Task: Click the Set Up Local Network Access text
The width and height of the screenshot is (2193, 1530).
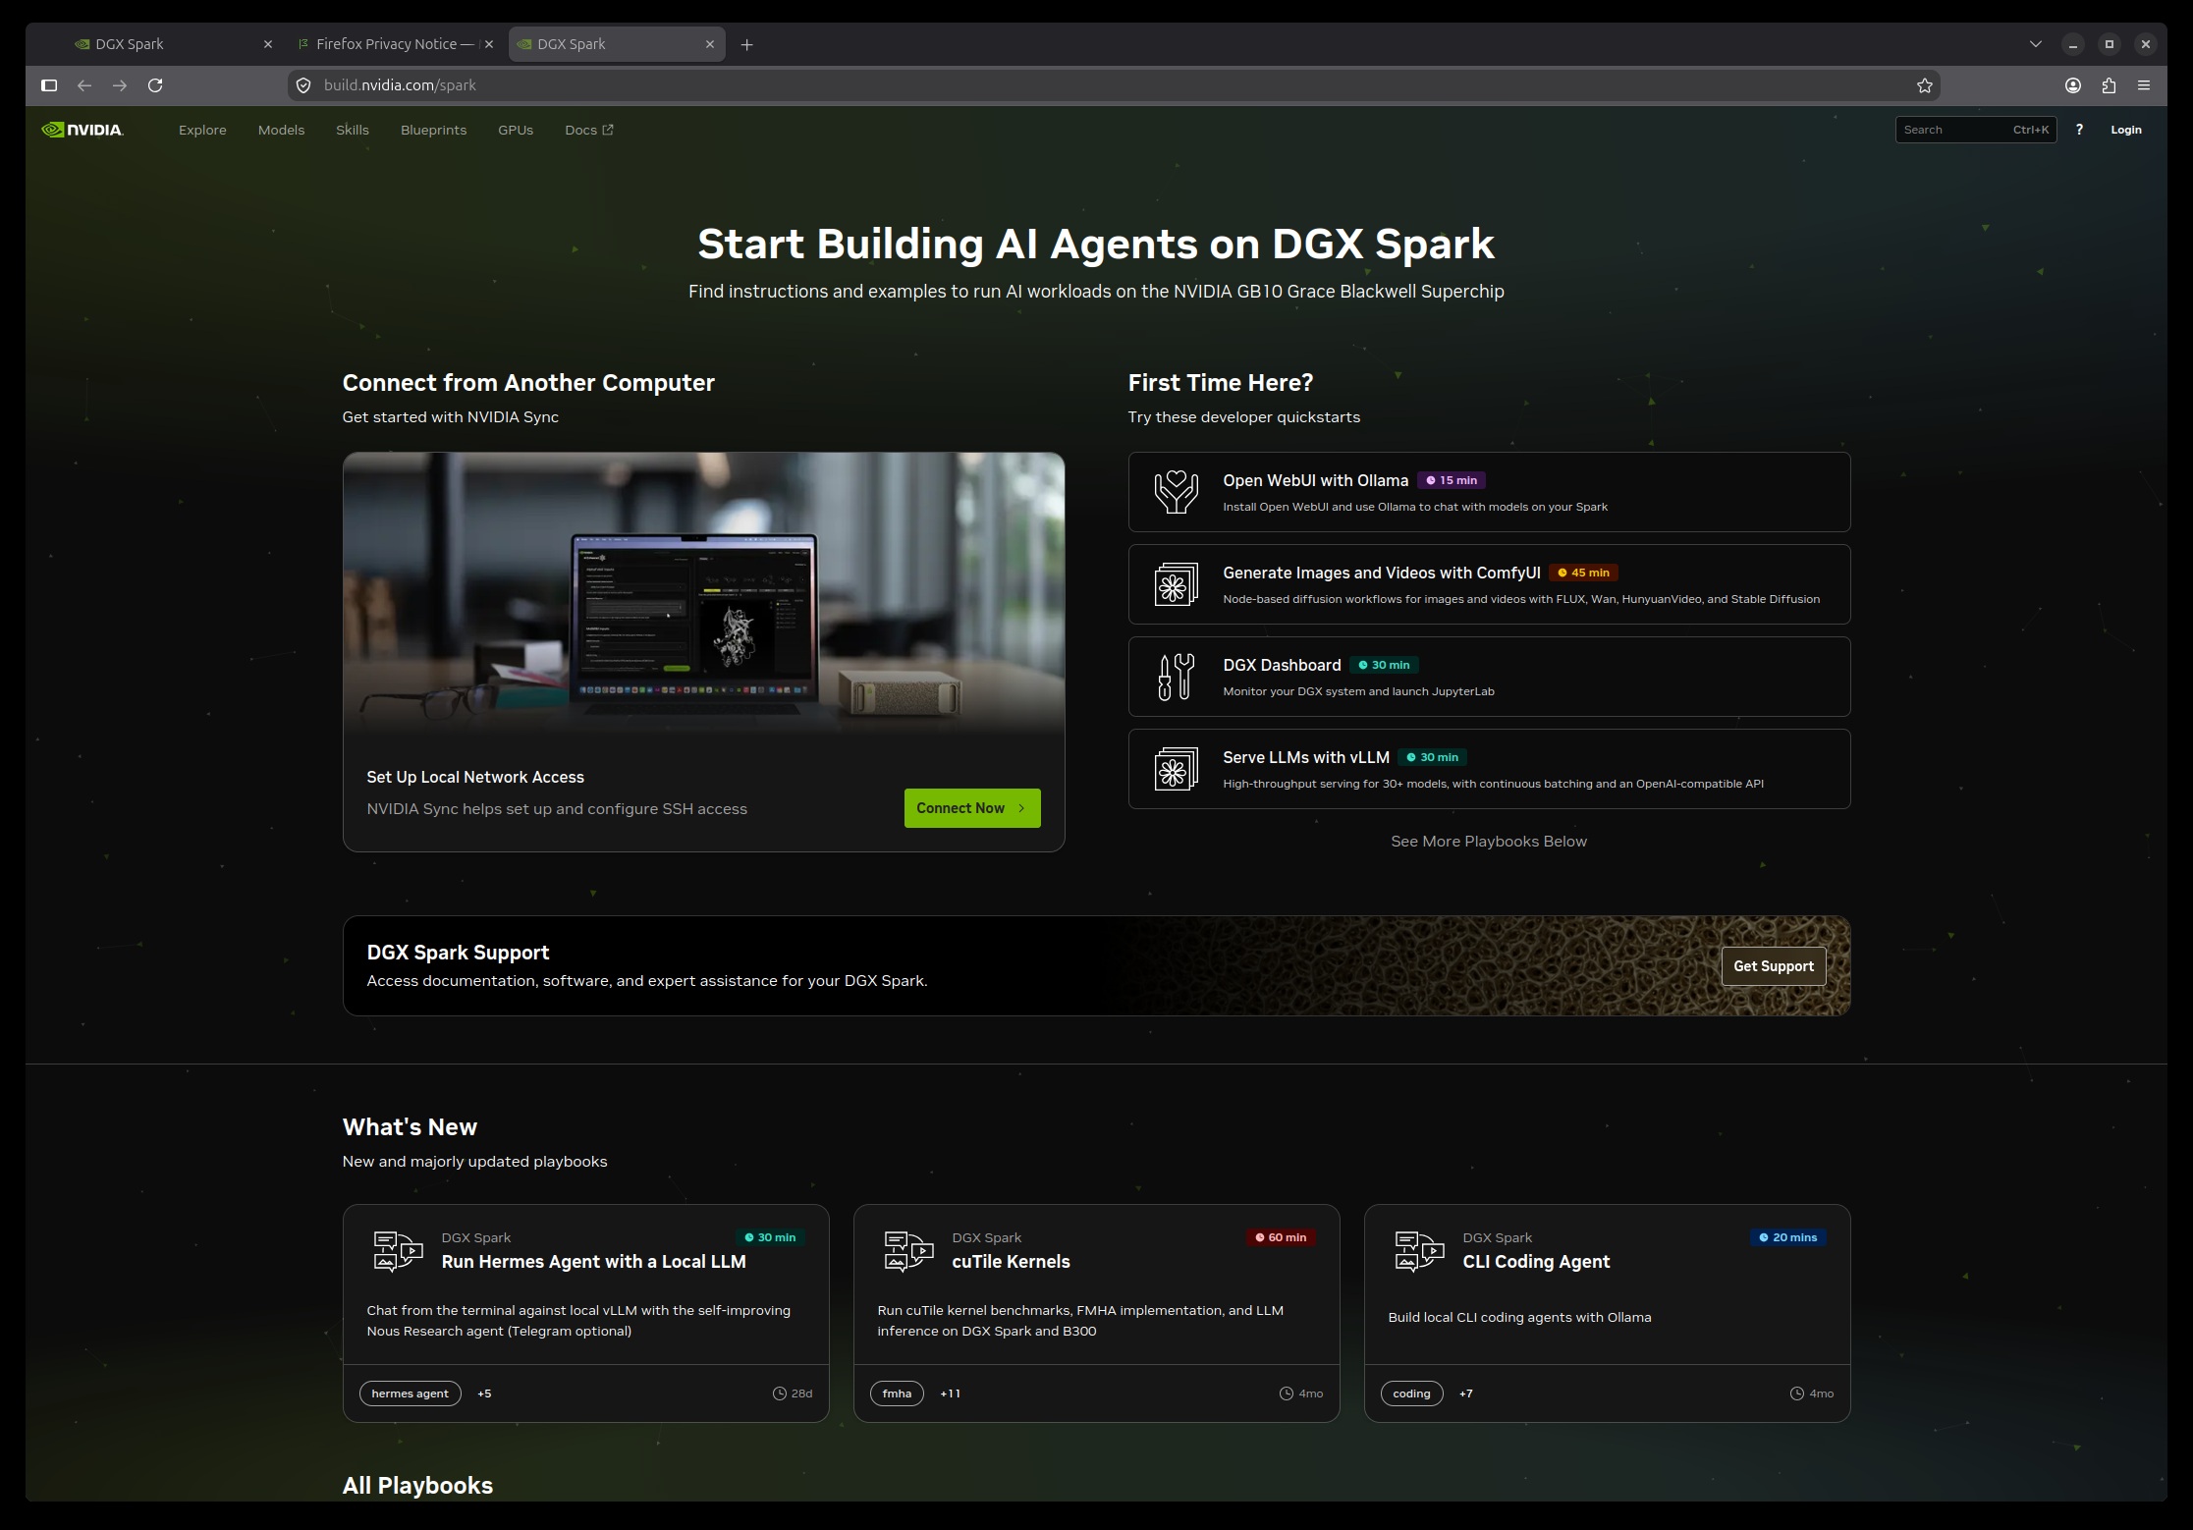Action: (x=475, y=777)
